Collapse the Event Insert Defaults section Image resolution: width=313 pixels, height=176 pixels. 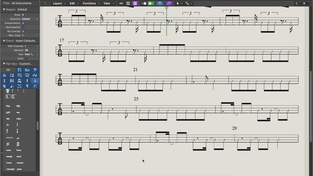(x=4, y=41)
